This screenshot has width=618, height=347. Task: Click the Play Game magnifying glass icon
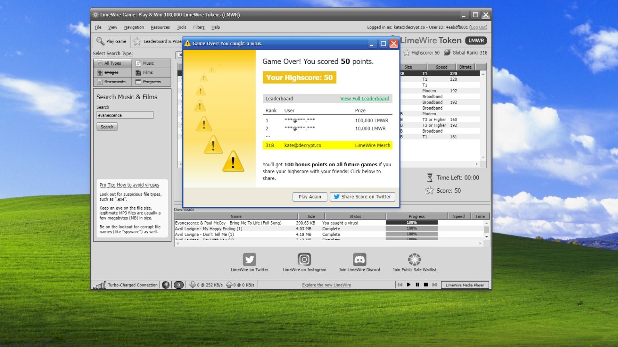[x=100, y=41]
